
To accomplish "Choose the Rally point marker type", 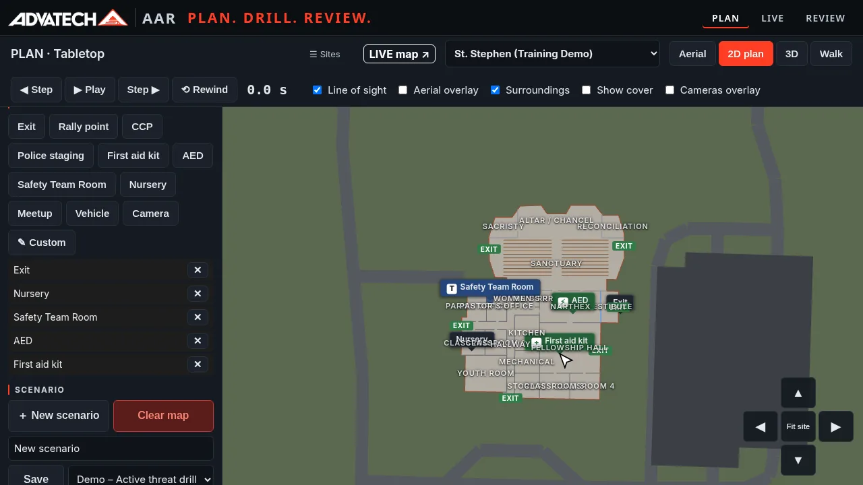I will click(x=84, y=127).
